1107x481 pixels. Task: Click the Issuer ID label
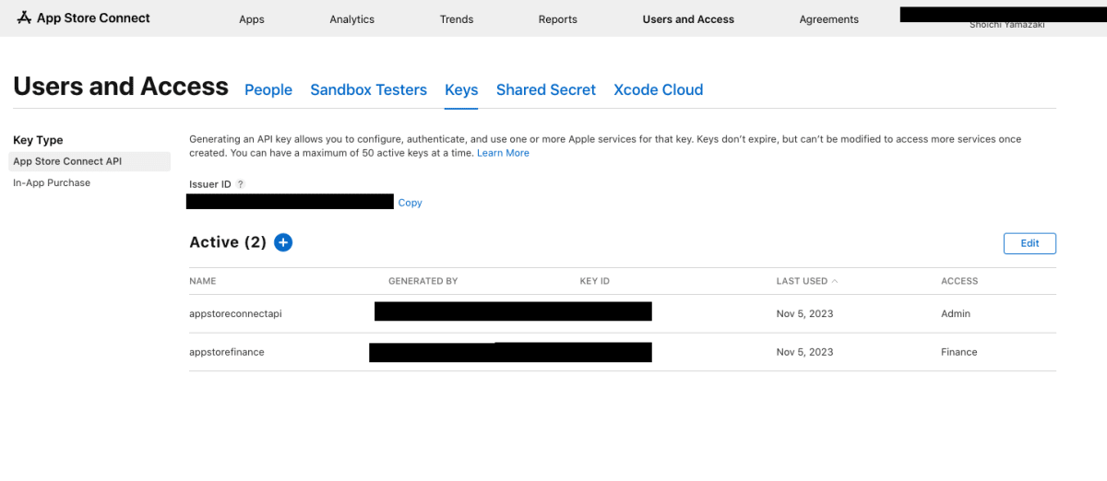(x=210, y=184)
